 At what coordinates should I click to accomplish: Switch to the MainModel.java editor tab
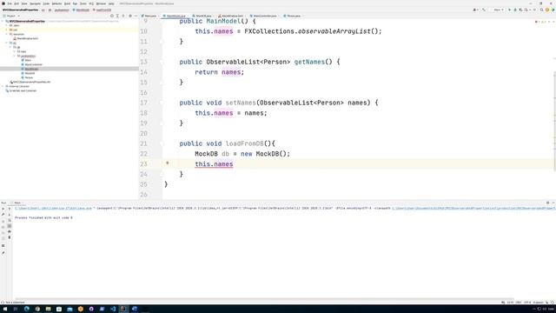[x=175, y=16]
